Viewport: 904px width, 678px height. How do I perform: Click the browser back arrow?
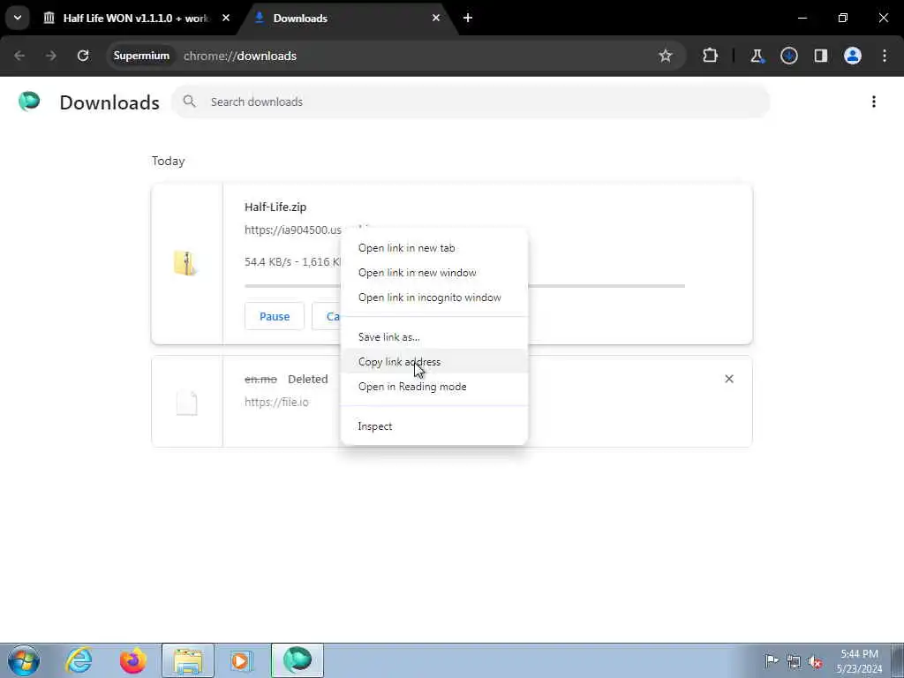pyautogui.click(x=19, y=56)
